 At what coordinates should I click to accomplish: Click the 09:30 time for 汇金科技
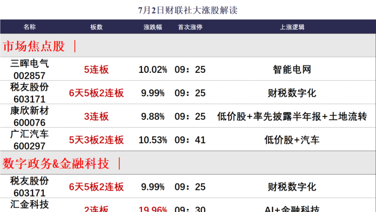point(190,209)
